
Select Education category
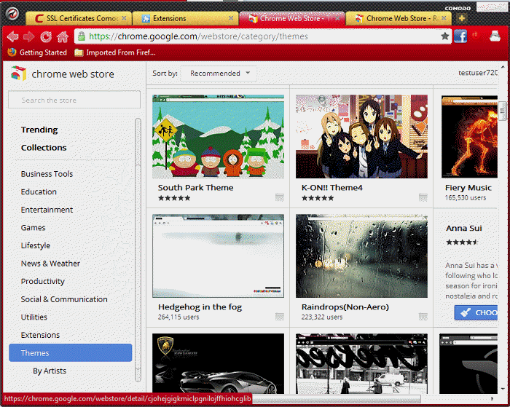pos(39,191)
